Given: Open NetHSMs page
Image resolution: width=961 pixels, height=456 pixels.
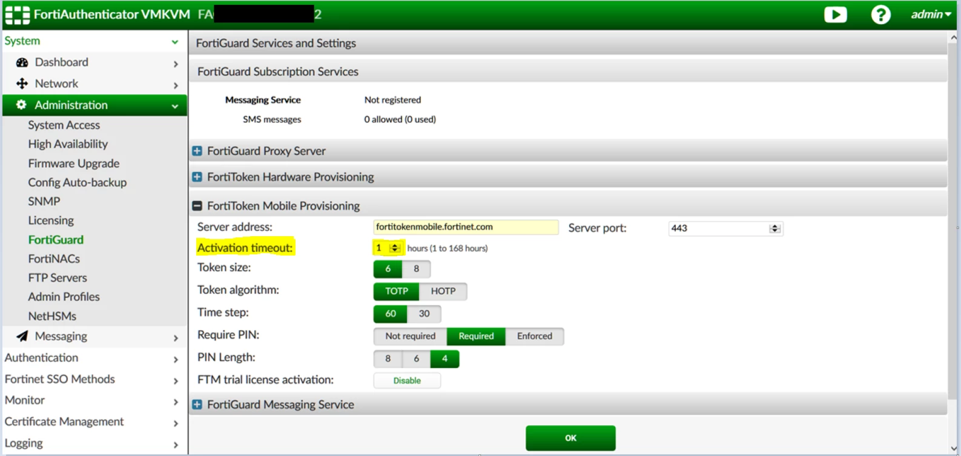Looking at the screenshot, I should coord(52,316).
